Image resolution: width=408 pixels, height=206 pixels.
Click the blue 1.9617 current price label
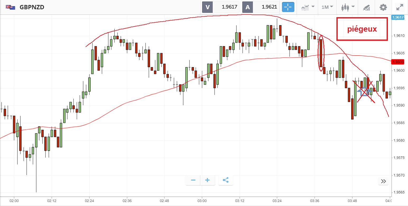[x=398, y=17]
